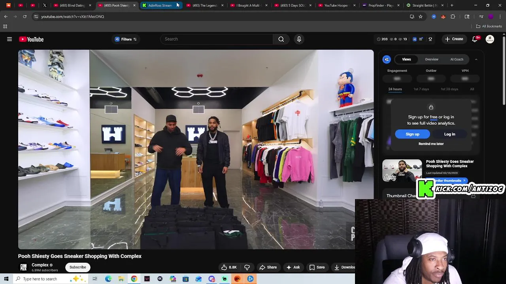
Task: Select the 24 hours range
Action: [395, 89]
